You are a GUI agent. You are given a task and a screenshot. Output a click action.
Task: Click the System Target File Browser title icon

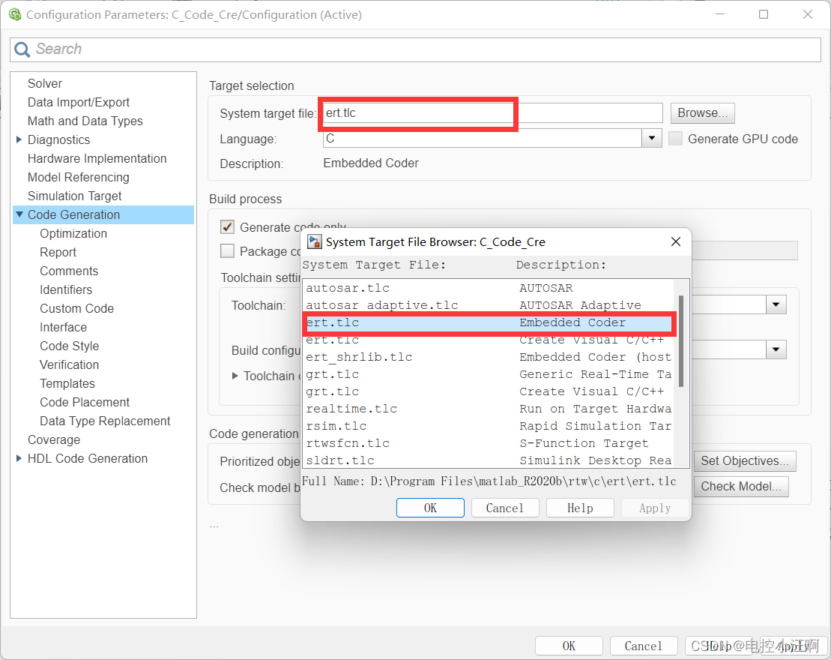(315, 242)
